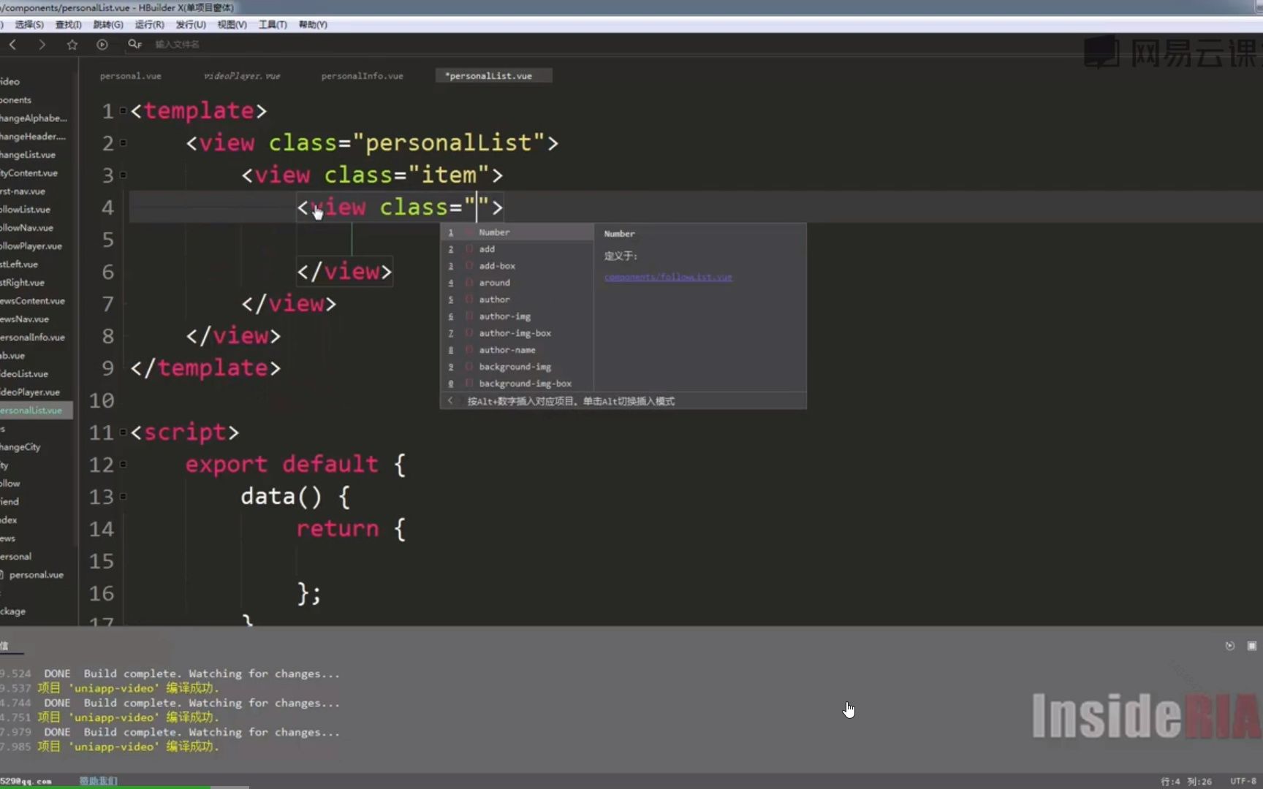Open followPlayer.vue in the project tree
The height and width of the screenshot is (789, 1263).
pyautogui.click(x=31, y=246)
